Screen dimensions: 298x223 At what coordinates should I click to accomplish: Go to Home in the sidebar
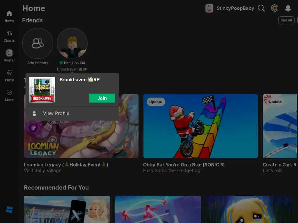(x=9, y=17)
